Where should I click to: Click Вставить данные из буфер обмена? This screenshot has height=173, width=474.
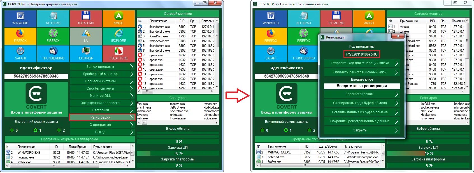pos(362,112)
